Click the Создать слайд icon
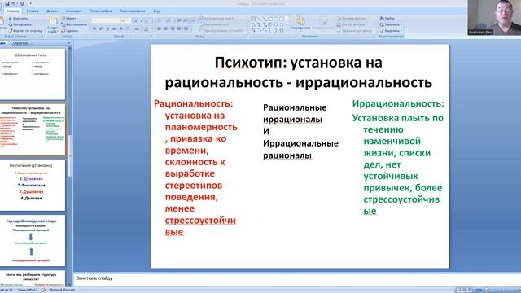This screenshot has height=293, width=521. coord(53,22)
